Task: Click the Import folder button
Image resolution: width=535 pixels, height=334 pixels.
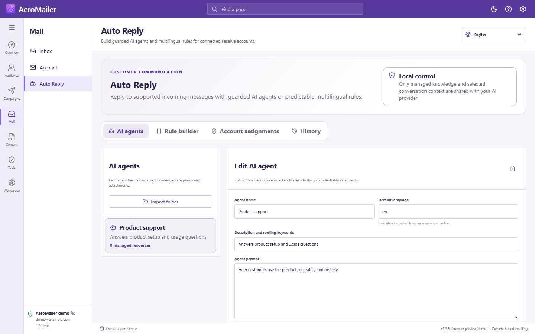Action: pyautogui.click(x=160, y=202)
